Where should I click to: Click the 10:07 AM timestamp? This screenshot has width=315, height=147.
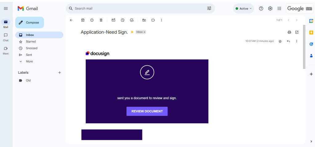click(260, 41)
